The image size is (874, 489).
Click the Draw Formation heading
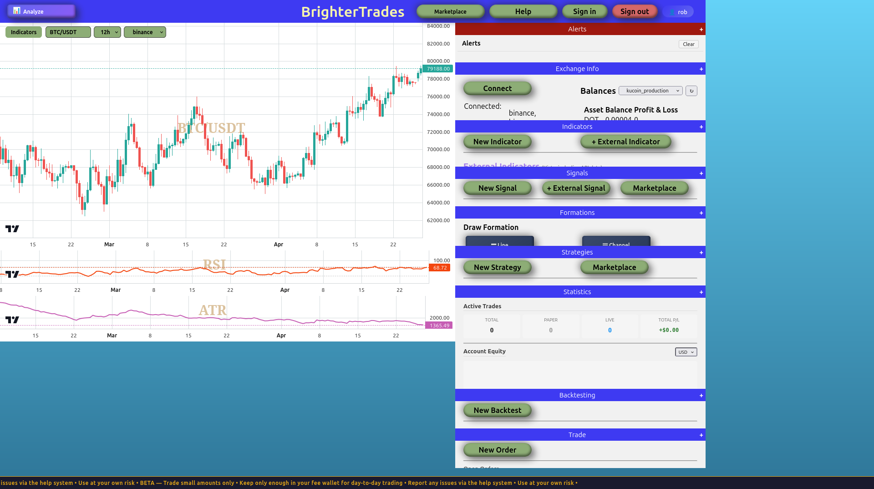pos(491,227)
